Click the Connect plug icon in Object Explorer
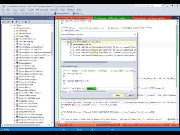Image resolution: width=180 pixels, height=135 pixels. coord(13,22)
